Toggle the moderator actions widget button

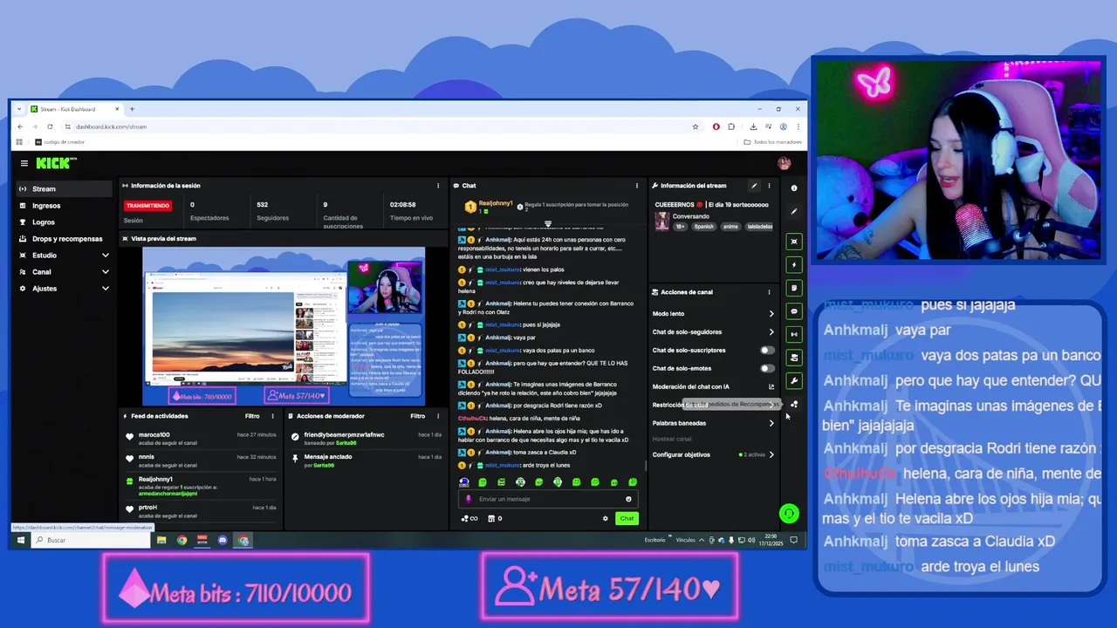793,358
